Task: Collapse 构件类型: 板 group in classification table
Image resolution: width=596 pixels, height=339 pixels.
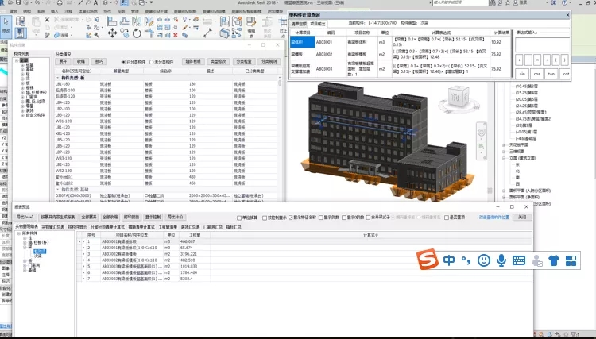Action: [58, 78]
